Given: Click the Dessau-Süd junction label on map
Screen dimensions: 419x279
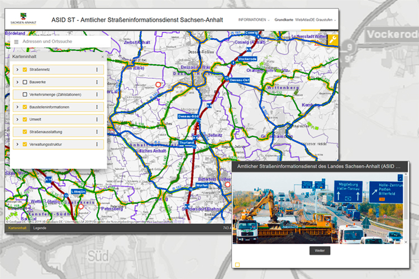Looking at the screenshot, I should pos(188,116).
